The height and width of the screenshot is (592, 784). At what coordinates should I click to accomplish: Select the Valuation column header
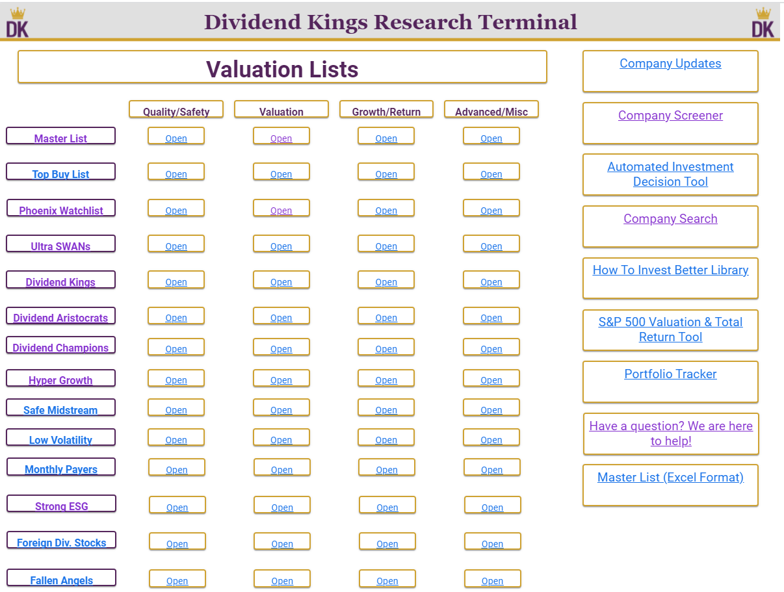click(281, 110)
